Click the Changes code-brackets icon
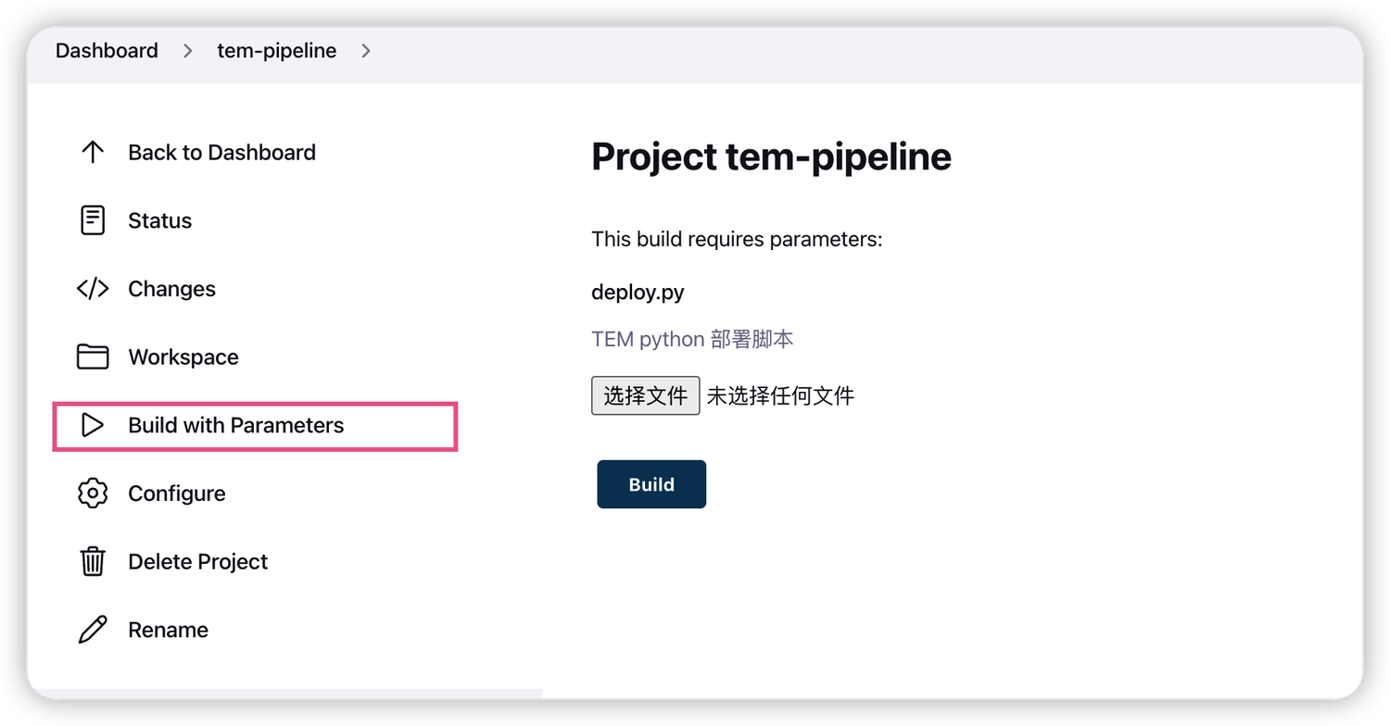This screenshot has width=1390, height=726. pyautogui.click(x=93, y=289)
